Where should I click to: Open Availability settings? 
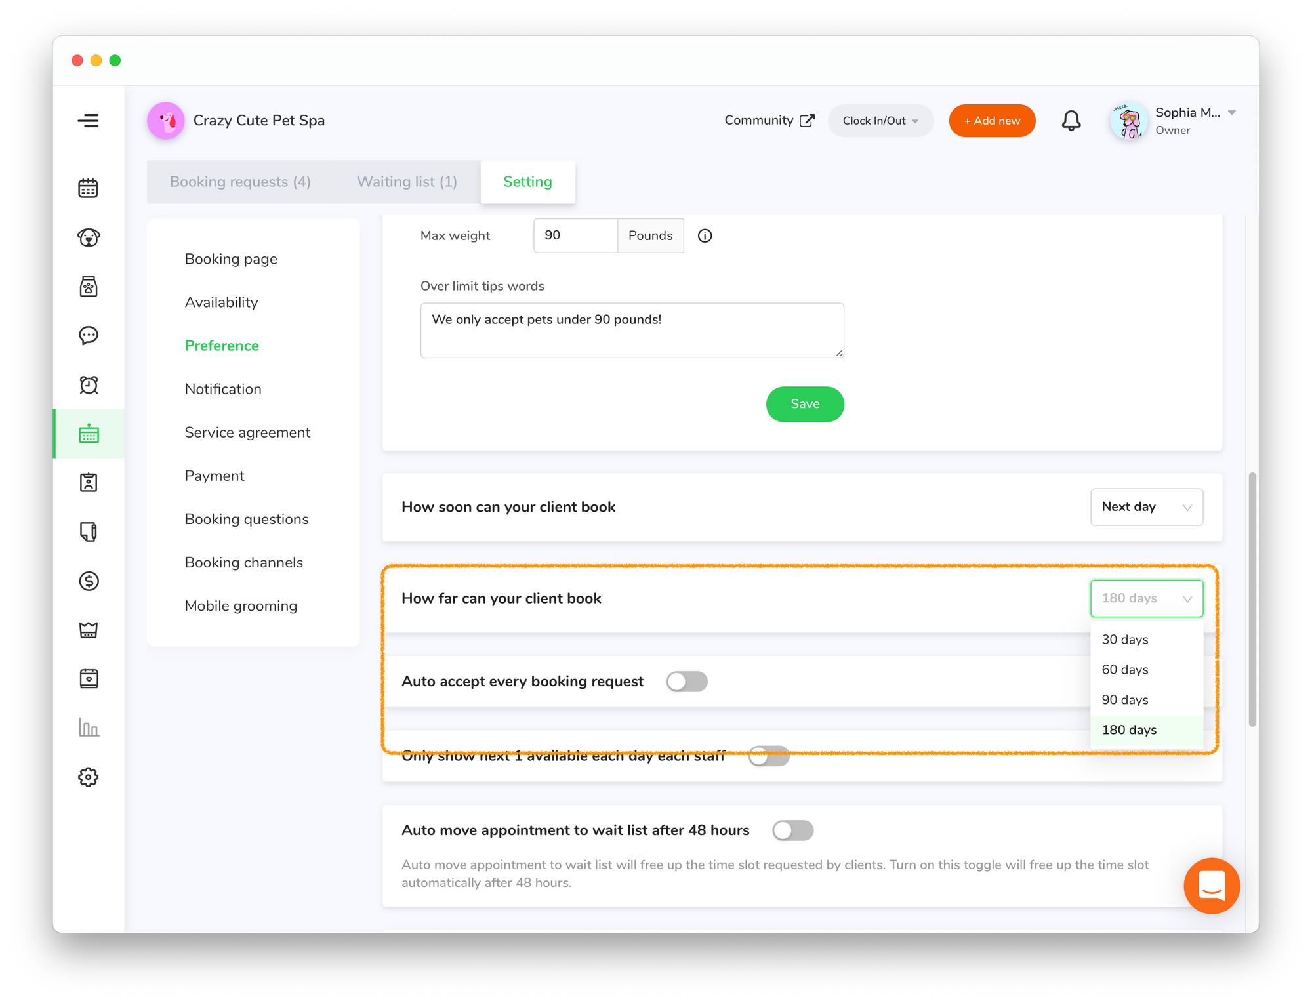[221, 302]
